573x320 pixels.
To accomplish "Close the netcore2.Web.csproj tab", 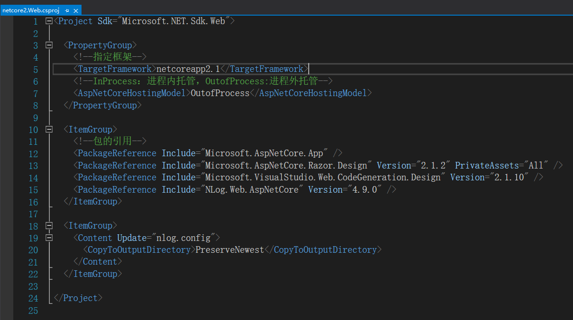I will coord(76,10).
